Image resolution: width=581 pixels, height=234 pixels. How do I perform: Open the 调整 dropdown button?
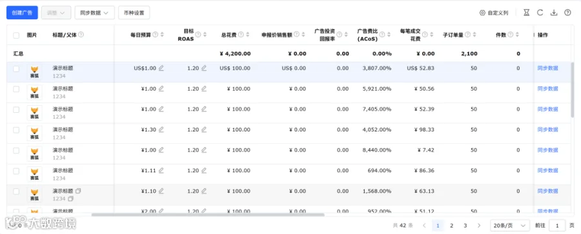[56, 13]
